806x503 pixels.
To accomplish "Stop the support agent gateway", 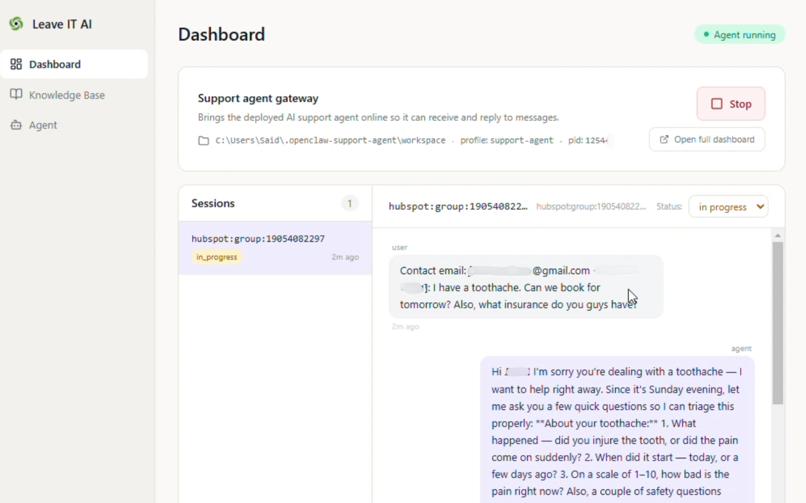I will [731, 104].
